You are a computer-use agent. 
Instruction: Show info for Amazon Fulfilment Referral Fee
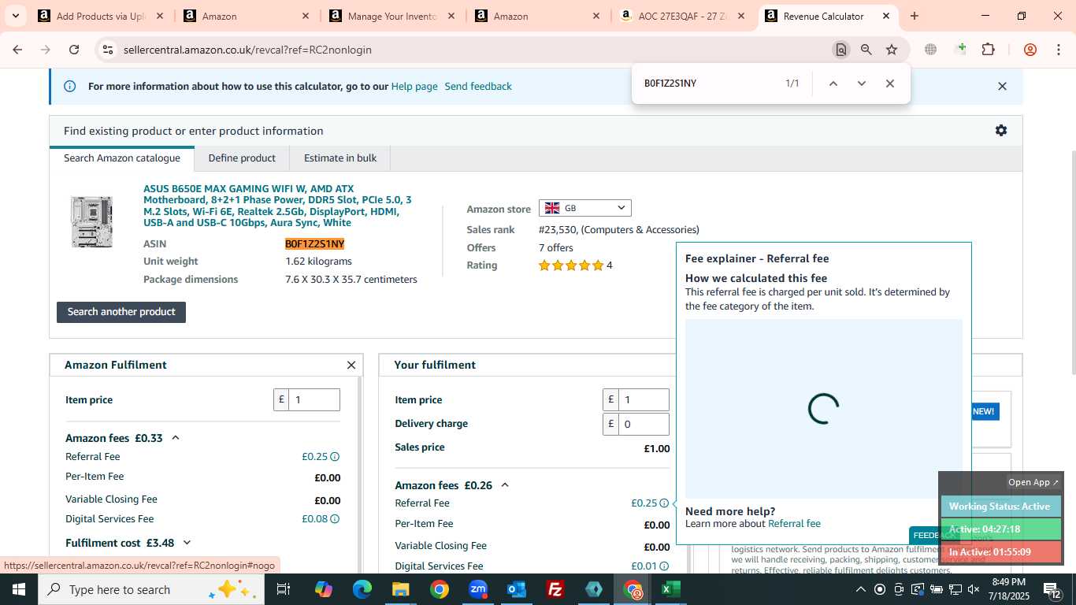pyautogui.click(x=335, y=457)
